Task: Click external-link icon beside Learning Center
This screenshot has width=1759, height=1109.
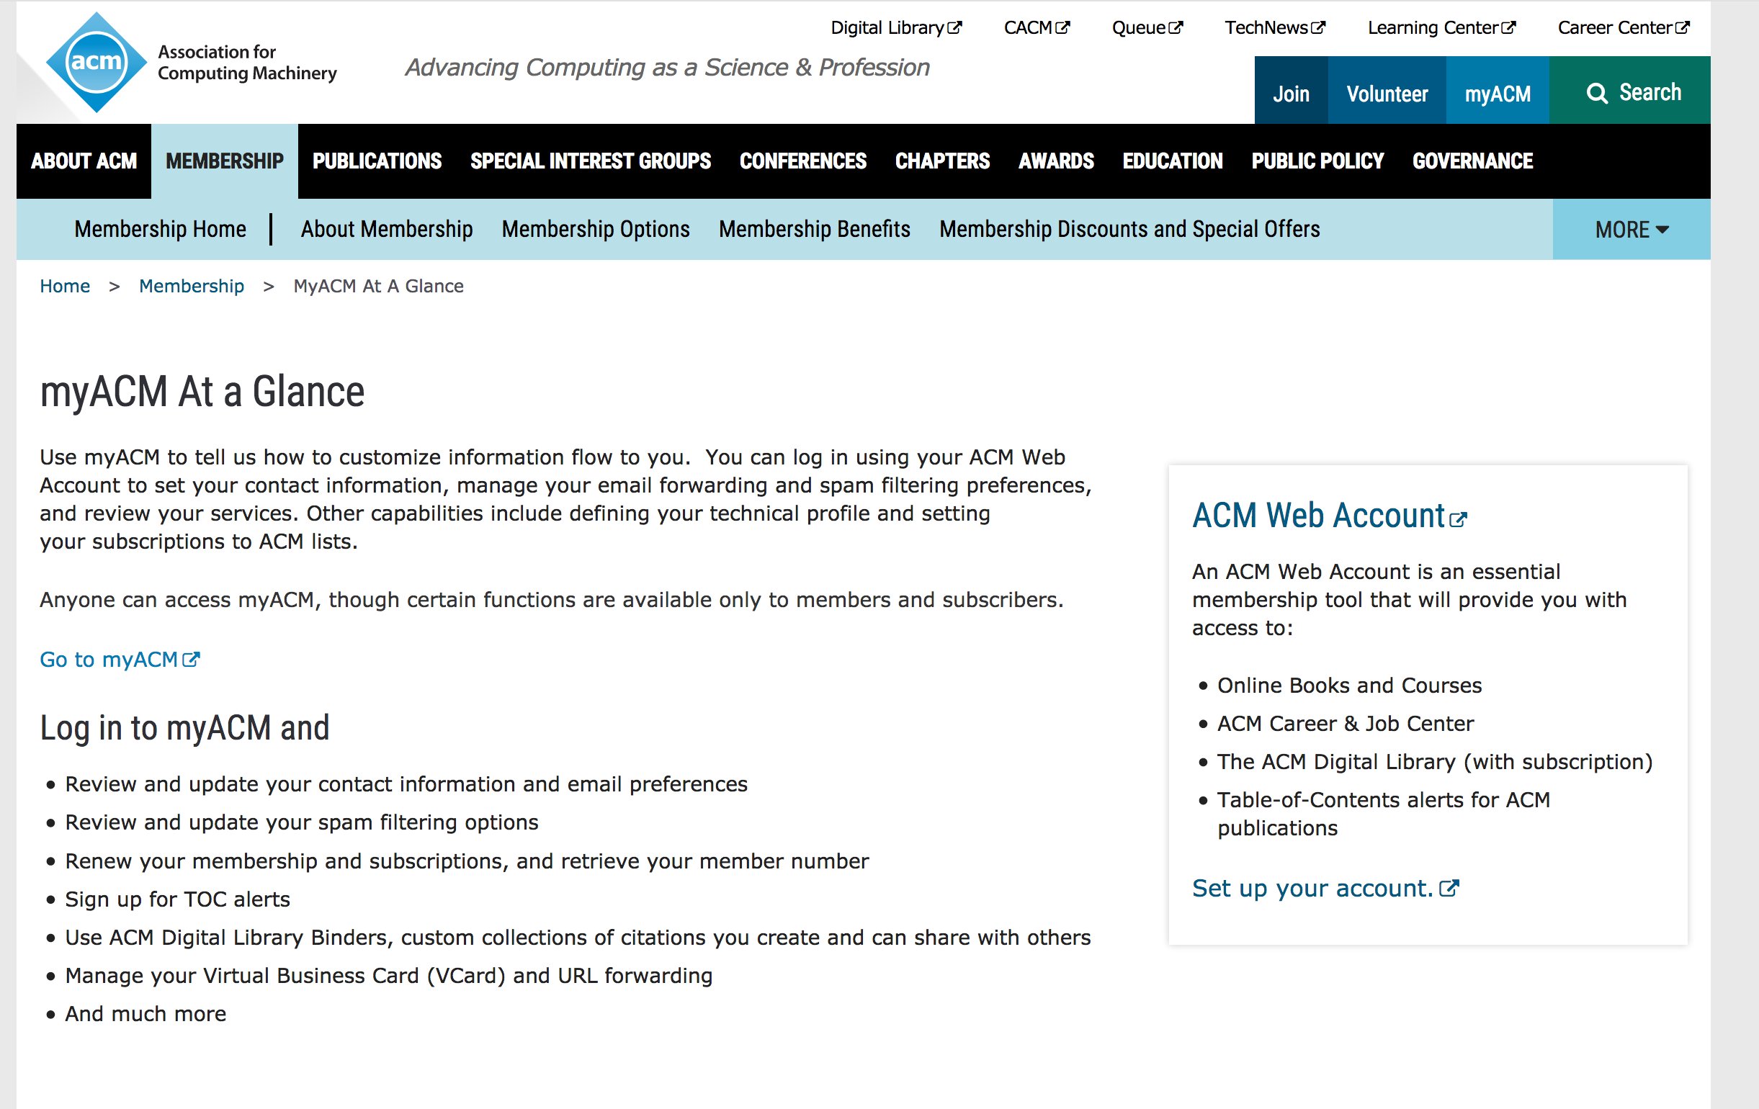Action: 1508,28
